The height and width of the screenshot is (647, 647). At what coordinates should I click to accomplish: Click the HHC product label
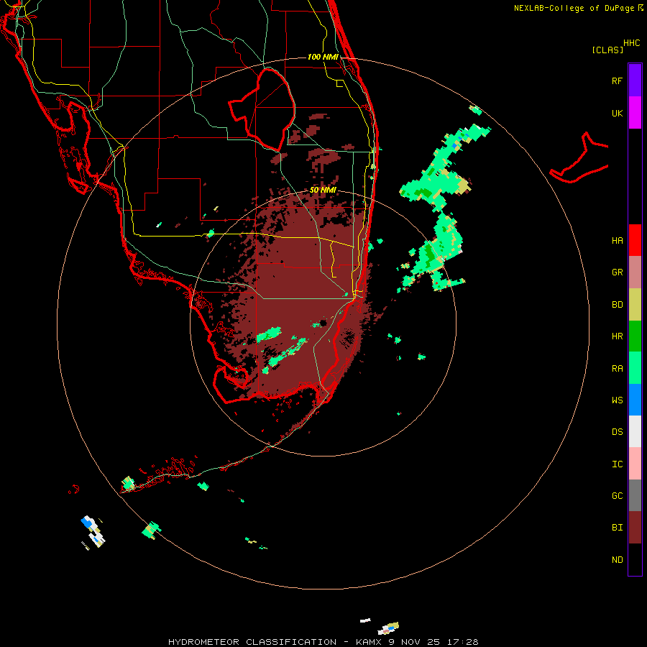point(631,43)
